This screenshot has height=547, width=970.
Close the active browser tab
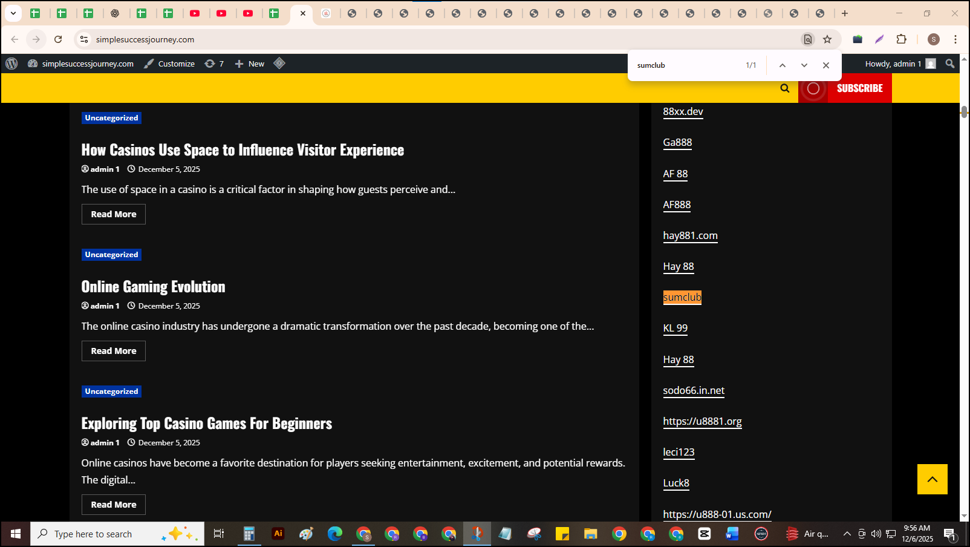point(303,13)
